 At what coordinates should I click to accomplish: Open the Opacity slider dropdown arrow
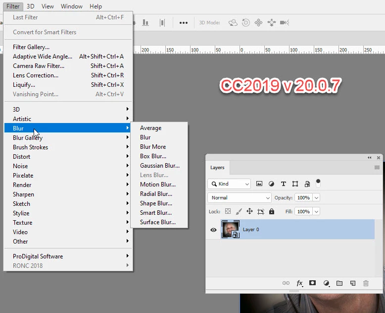pos(316,197)
